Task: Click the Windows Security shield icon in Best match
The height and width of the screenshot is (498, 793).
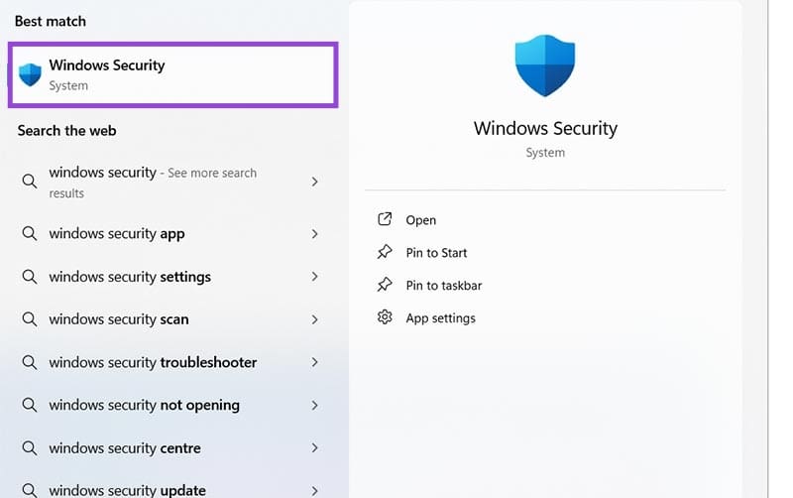Action: point(30,74)
